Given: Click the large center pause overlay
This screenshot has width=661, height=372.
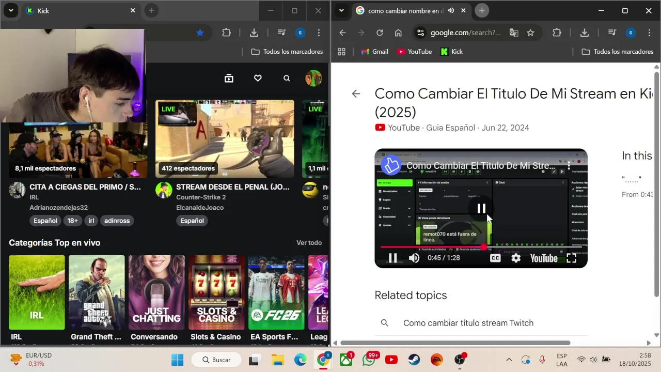Looking at the screenshot, I should point(481,208).
